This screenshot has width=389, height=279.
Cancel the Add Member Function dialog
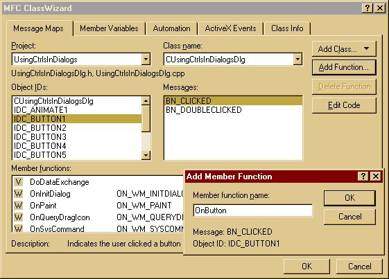[x=349, y=217]
